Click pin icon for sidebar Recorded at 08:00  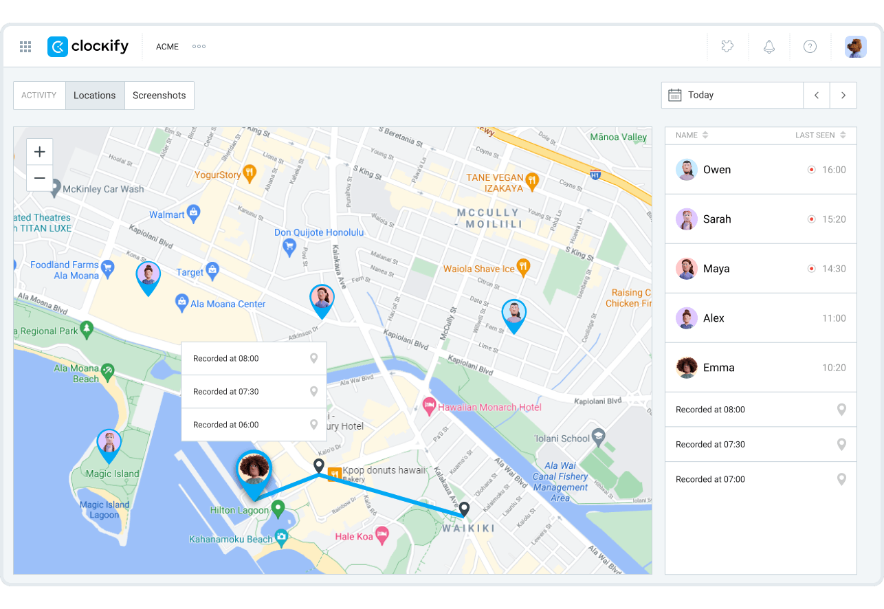[841, 410]
